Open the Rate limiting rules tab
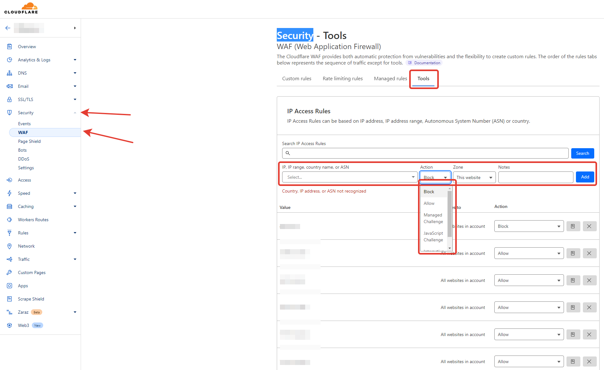604x370 pixels. click(342, 79)
